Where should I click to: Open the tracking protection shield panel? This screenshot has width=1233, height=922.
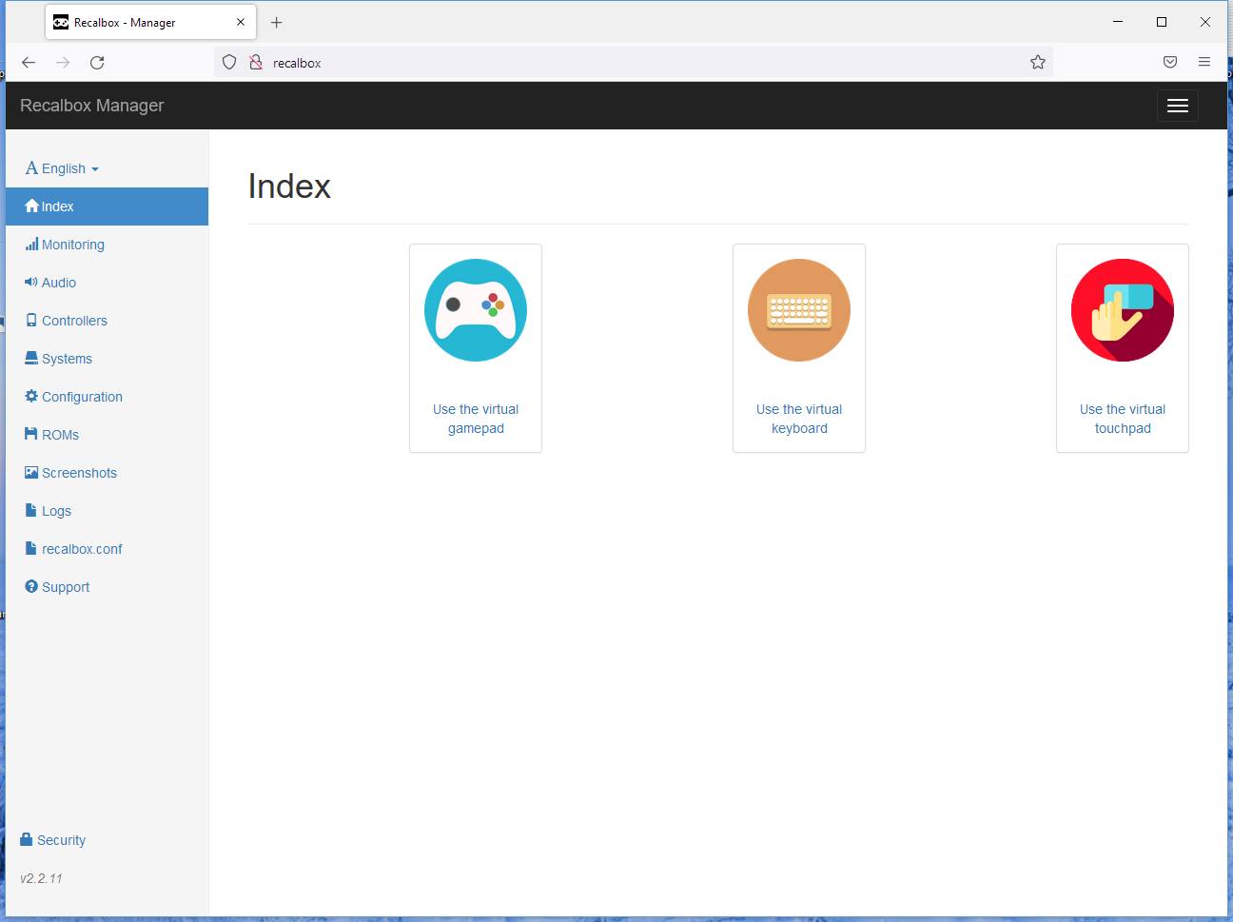229,62
